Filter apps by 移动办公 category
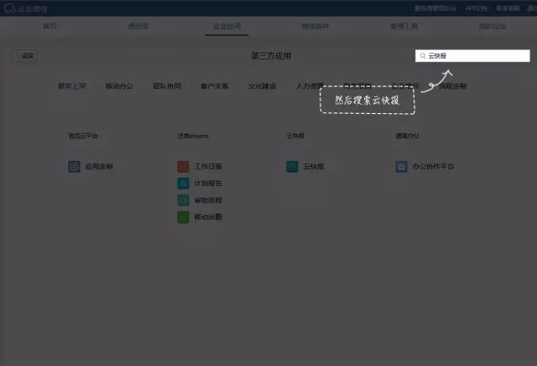The height and width of the screenshot is (366, 537). click(x=118, y=85)
